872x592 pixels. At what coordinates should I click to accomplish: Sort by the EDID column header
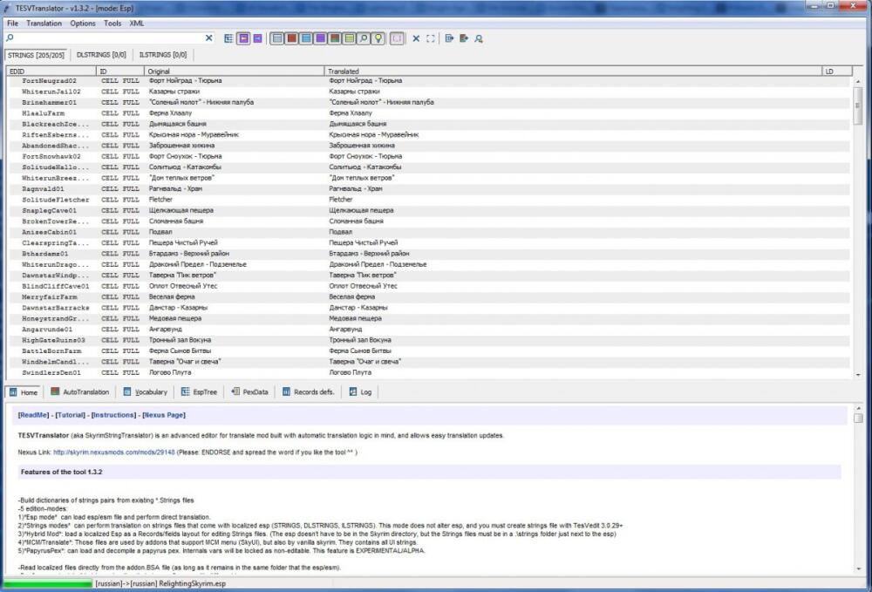[x=51, y=71]
